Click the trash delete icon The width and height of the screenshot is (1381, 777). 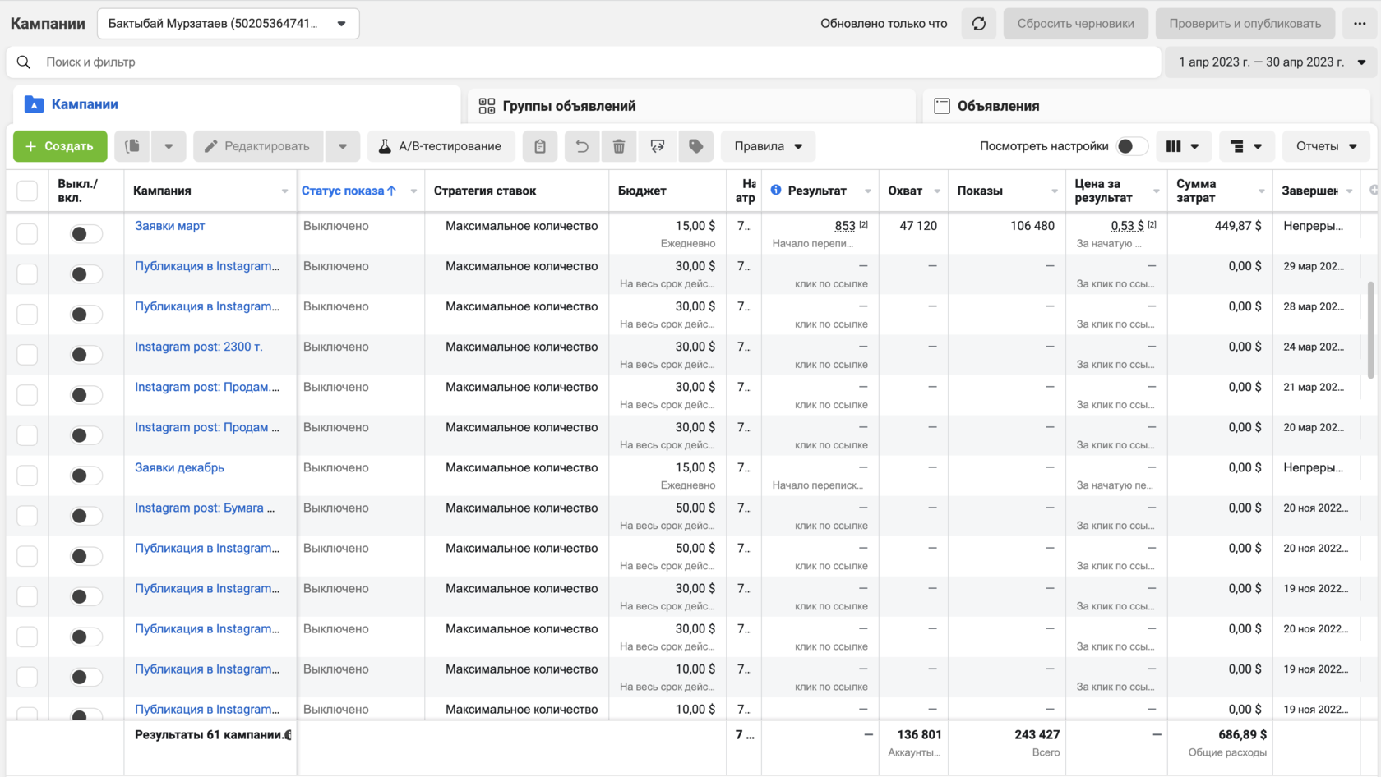point(619,146)
